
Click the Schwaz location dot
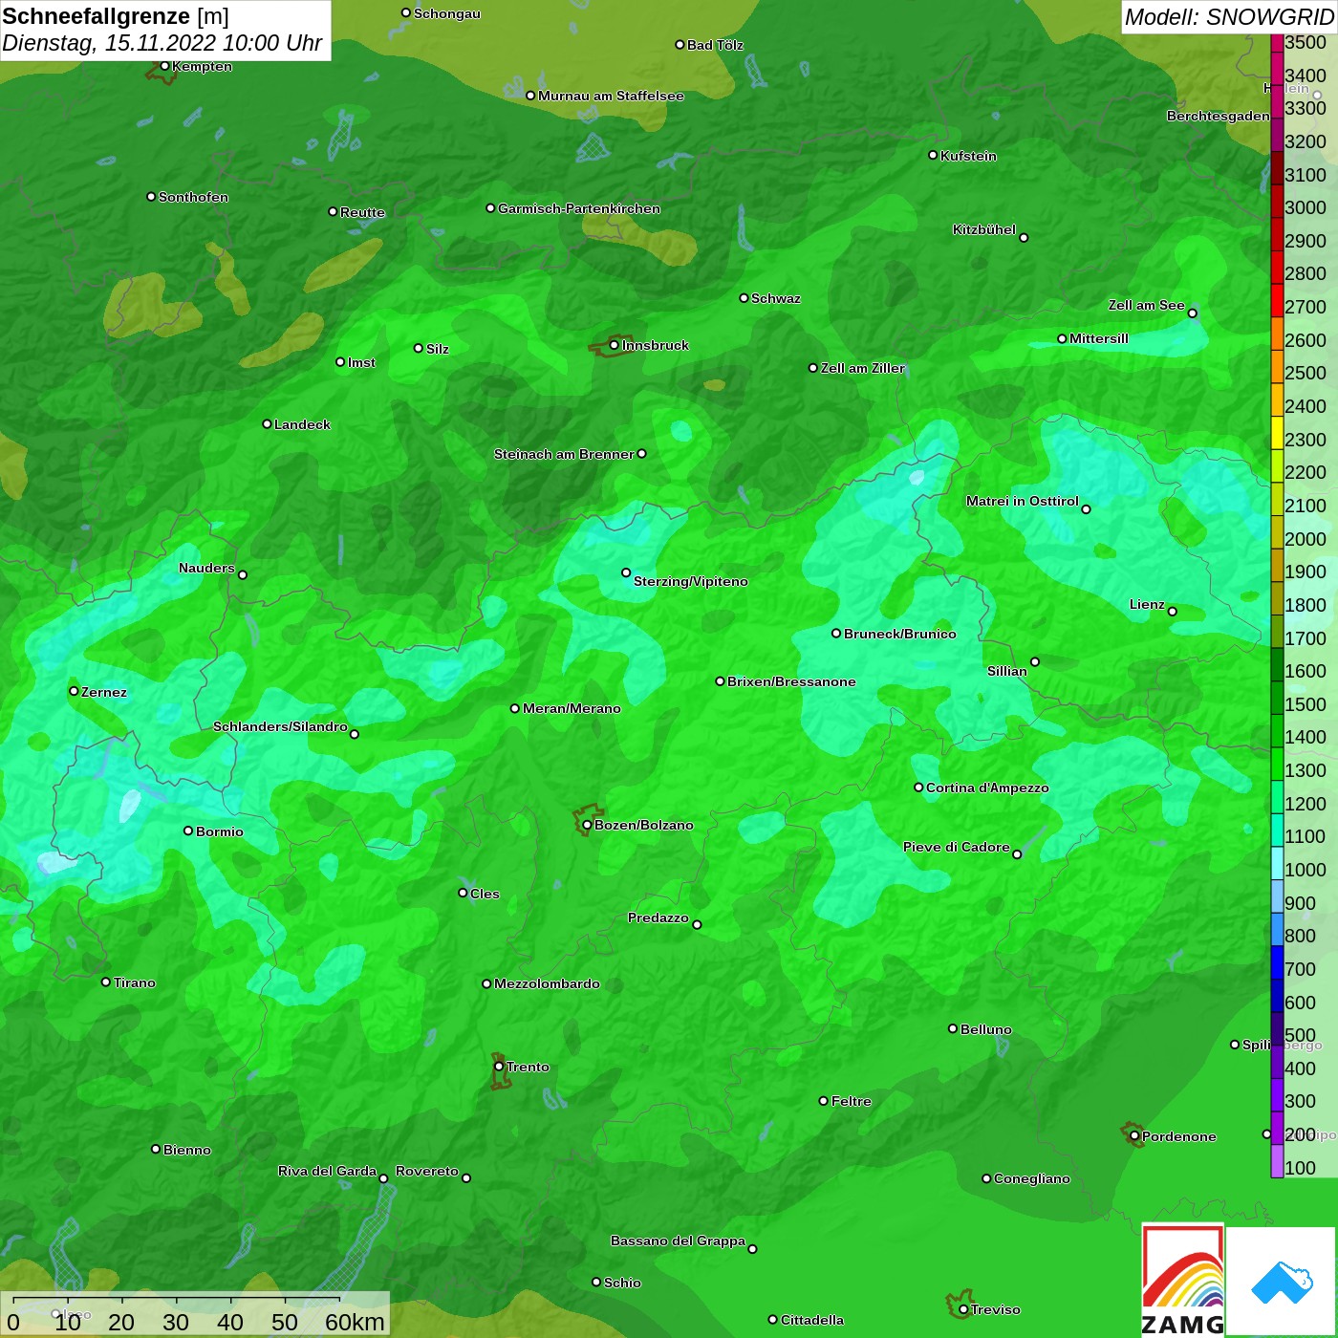pyautogui.click(x=744, y=298)
